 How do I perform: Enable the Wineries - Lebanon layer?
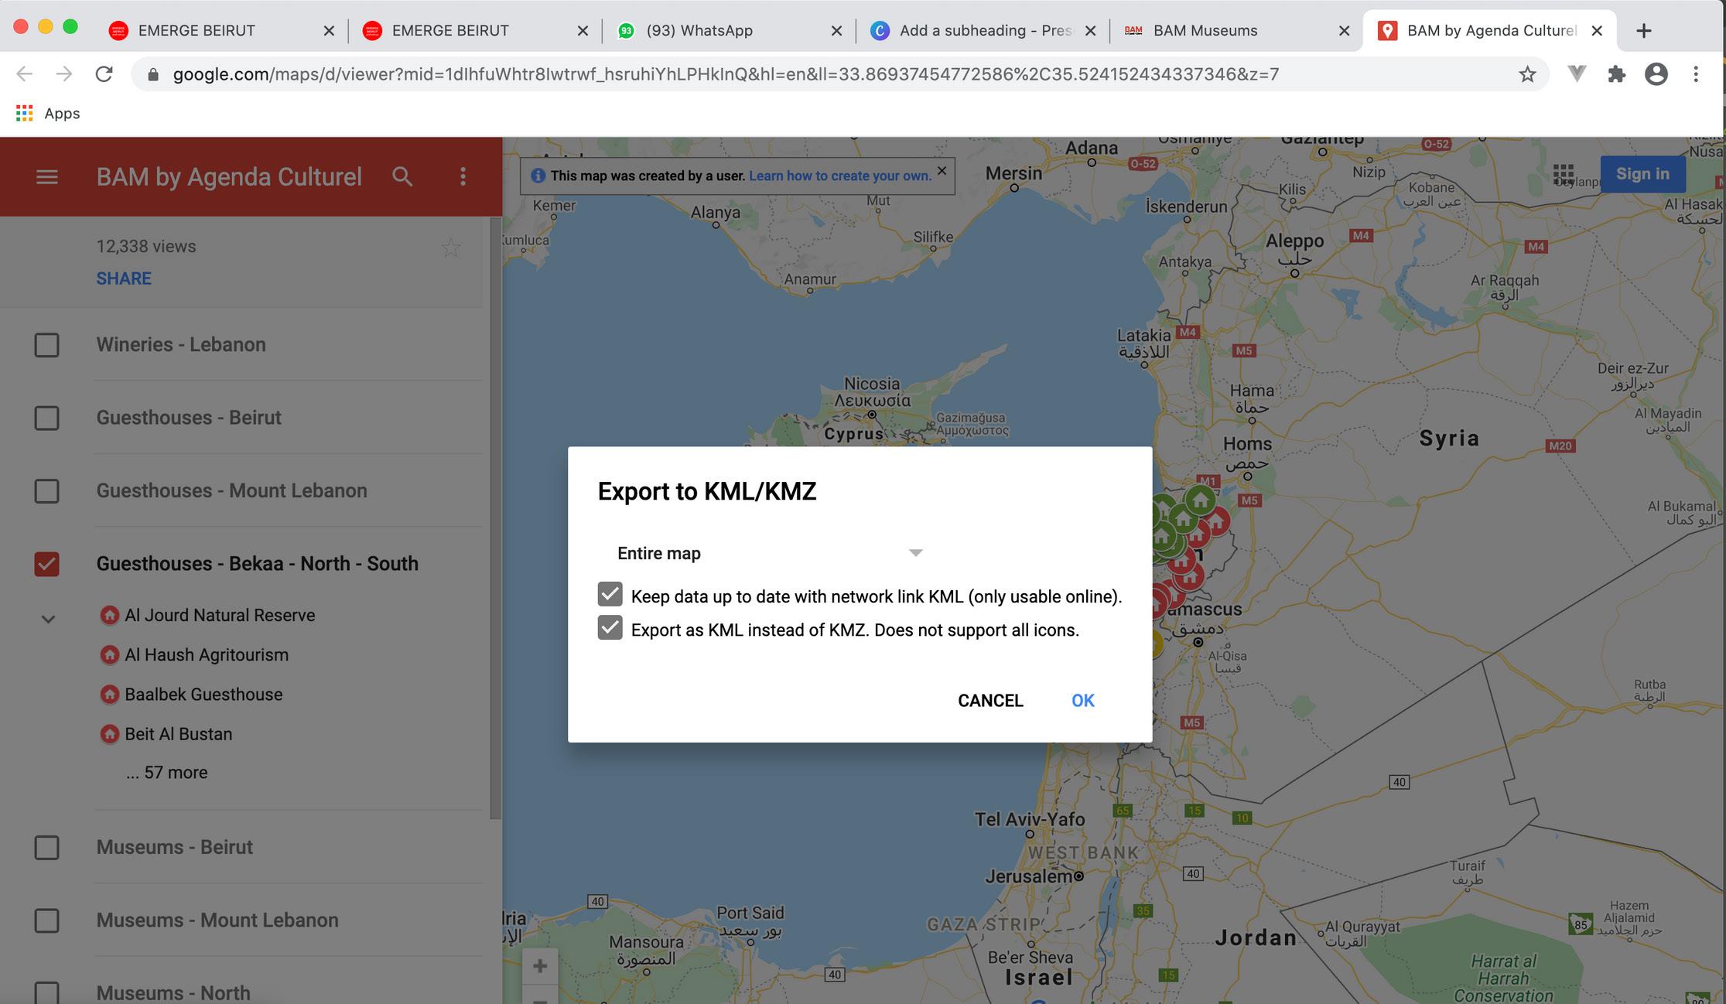[46, 345]
